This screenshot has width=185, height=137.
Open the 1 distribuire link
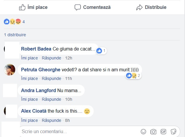(15, 35)
